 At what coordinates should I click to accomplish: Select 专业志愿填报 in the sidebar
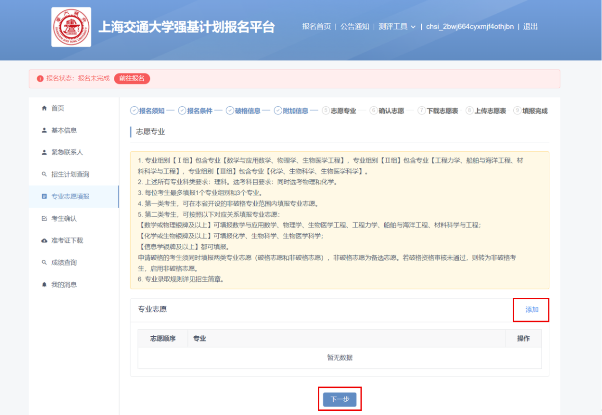(70, 196)
